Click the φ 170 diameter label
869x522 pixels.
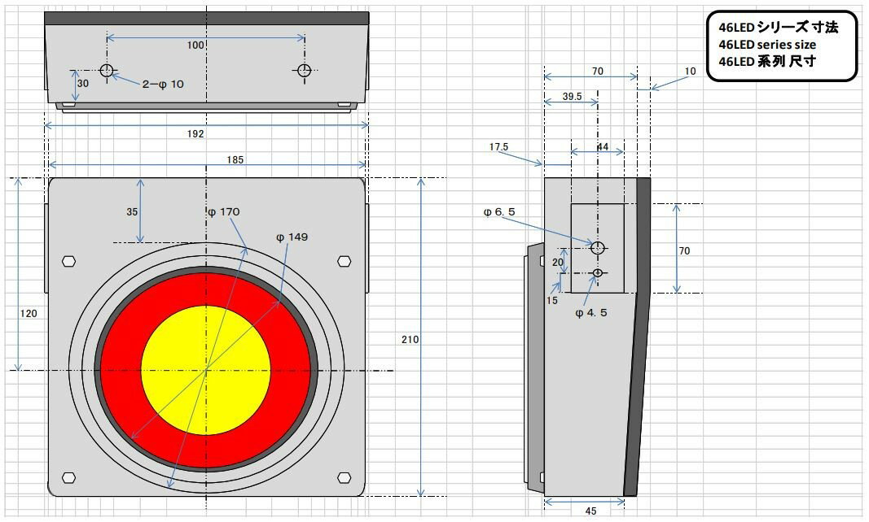pyautogui.click(x=223, y=212)
